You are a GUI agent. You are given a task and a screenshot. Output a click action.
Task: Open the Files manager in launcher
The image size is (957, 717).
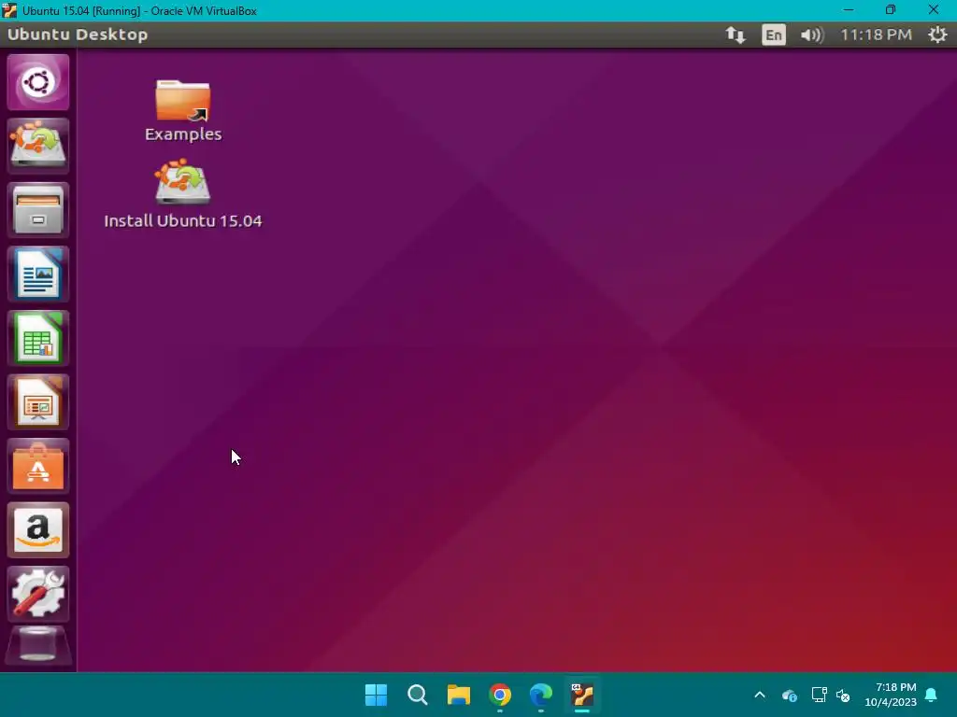tap(37, 210)
